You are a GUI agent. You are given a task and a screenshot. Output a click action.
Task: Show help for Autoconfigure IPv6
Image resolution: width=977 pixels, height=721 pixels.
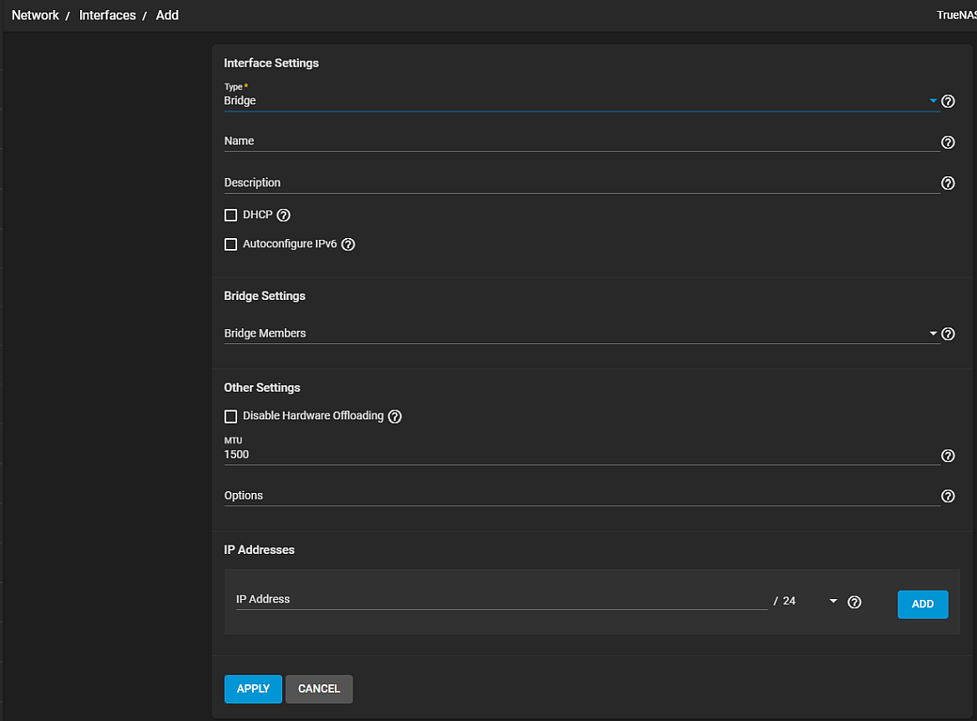pyautogui.click(x=348, y=245)
